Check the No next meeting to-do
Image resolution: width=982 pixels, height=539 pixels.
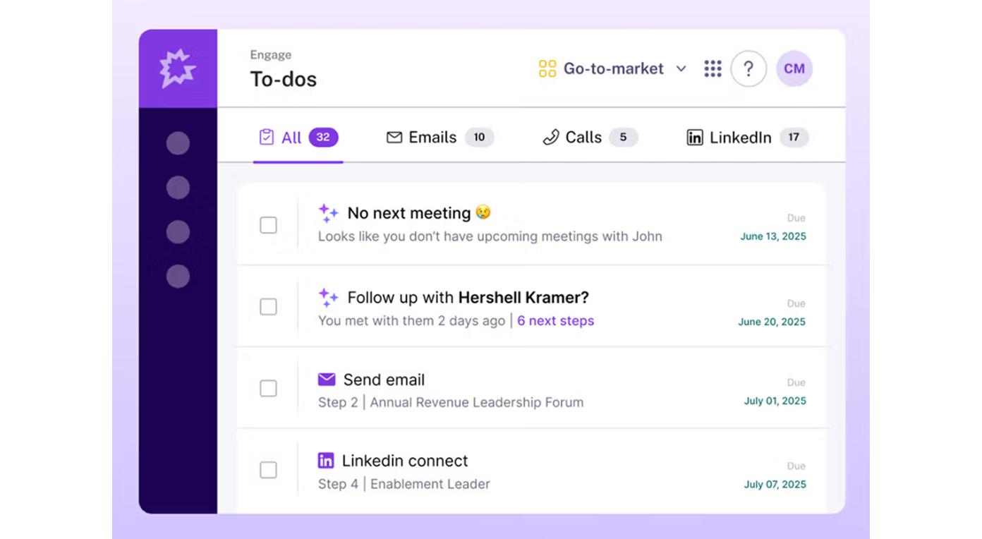pyautogui.click(x=268, y=225)
